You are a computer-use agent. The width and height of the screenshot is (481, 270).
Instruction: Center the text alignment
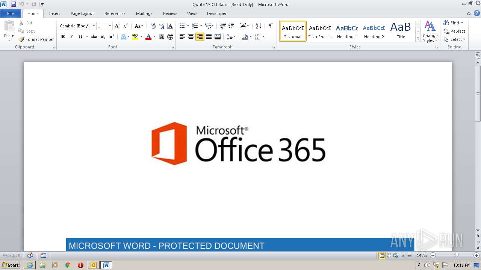(x=191, y=37)
